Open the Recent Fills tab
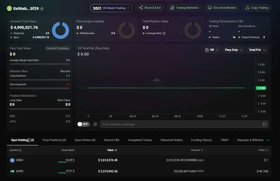Screen dimensions: 280x181 112,140
